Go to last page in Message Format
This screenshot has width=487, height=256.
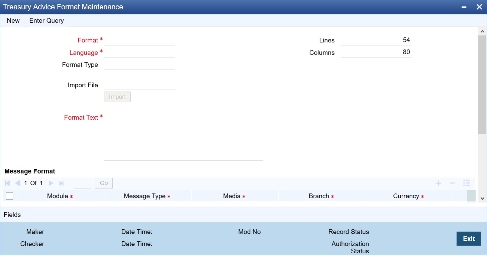pos(61,183)
